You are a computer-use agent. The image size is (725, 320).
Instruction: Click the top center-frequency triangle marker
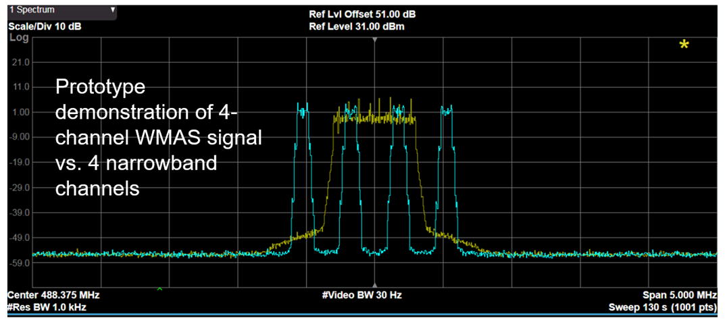[x=375, y=41]
